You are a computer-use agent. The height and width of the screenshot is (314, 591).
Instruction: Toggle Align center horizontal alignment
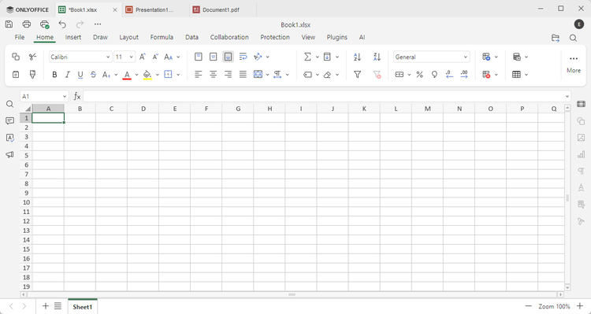pyautogui.click(x=214, y=75)
